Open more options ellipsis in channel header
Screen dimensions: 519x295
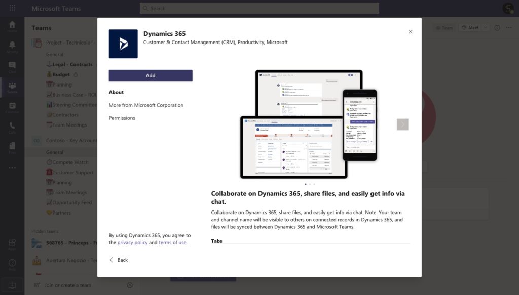pyautogui.click(x=509, y=28)
